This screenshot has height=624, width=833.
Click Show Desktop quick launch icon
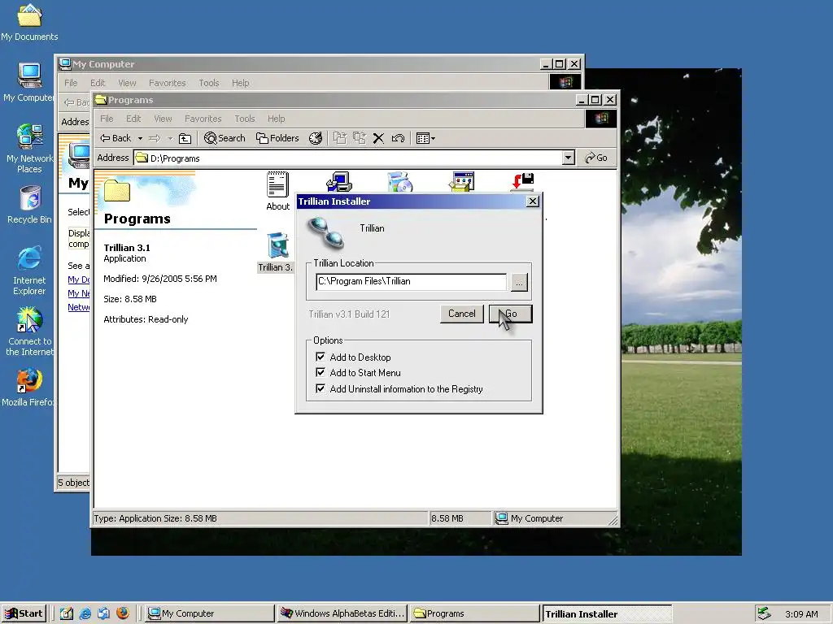pos(67,613)
